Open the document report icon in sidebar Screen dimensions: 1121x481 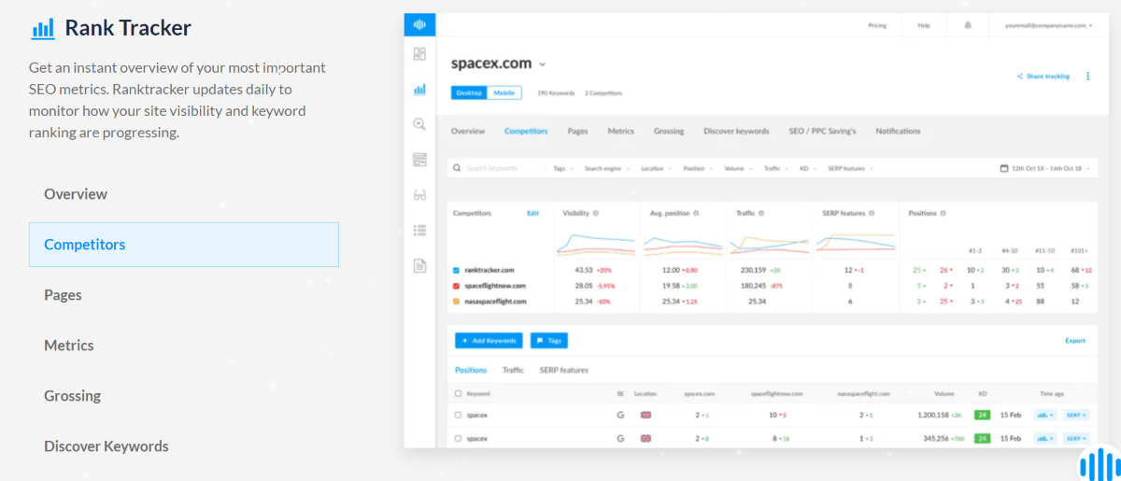tap(419, 265)
